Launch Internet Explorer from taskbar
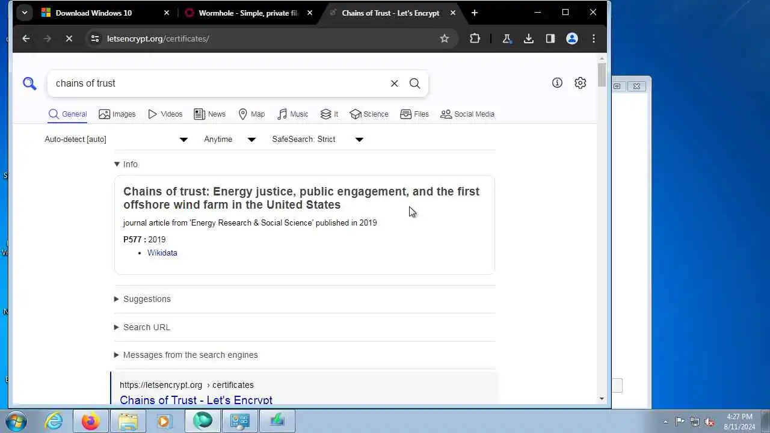 (x=54, y=421)
